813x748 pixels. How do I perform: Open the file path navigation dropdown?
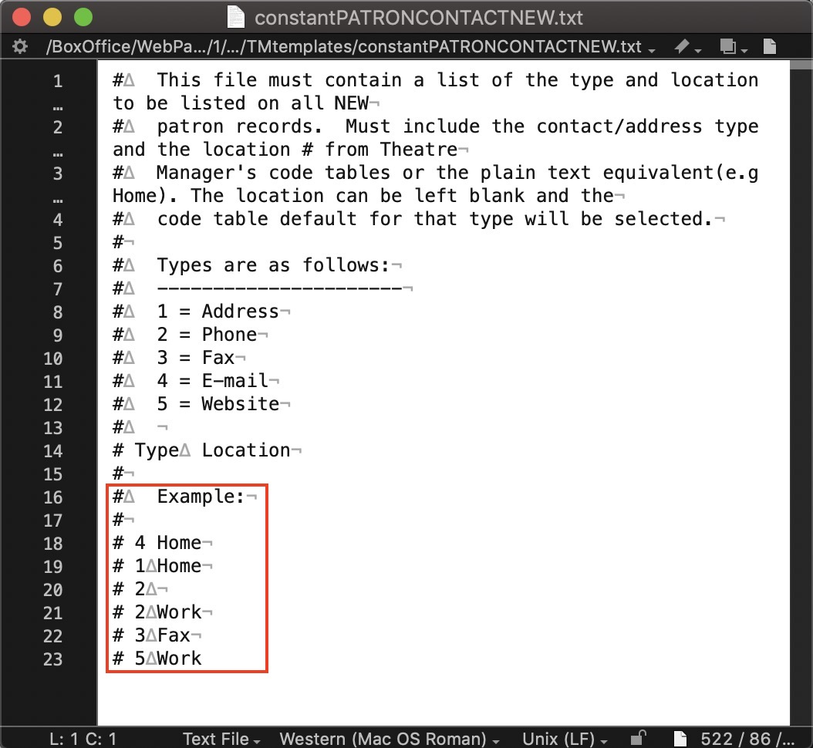(x=350, y=47)
